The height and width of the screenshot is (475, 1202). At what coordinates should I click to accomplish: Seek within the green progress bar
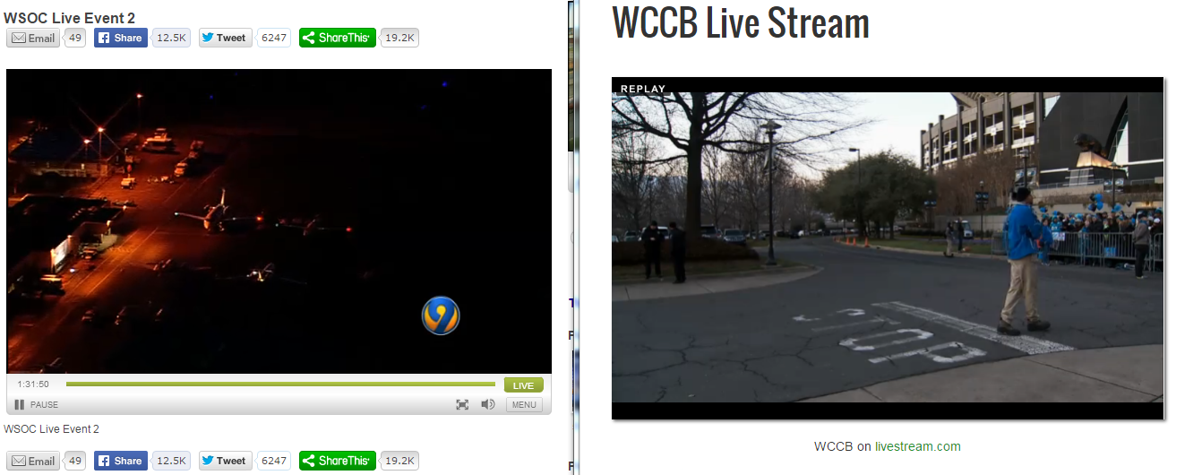coord(280,384)
